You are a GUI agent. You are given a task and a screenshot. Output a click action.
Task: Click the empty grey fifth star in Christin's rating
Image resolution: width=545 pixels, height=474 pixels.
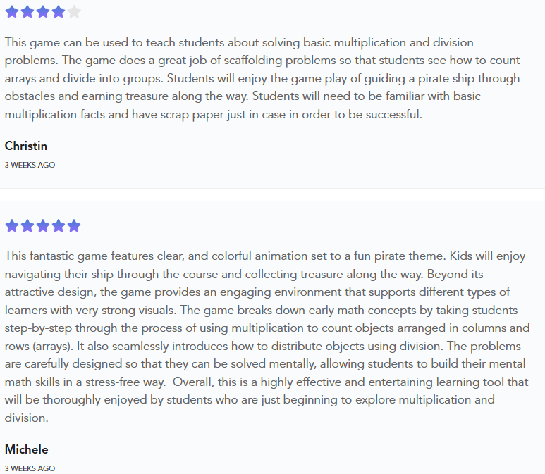74,11
